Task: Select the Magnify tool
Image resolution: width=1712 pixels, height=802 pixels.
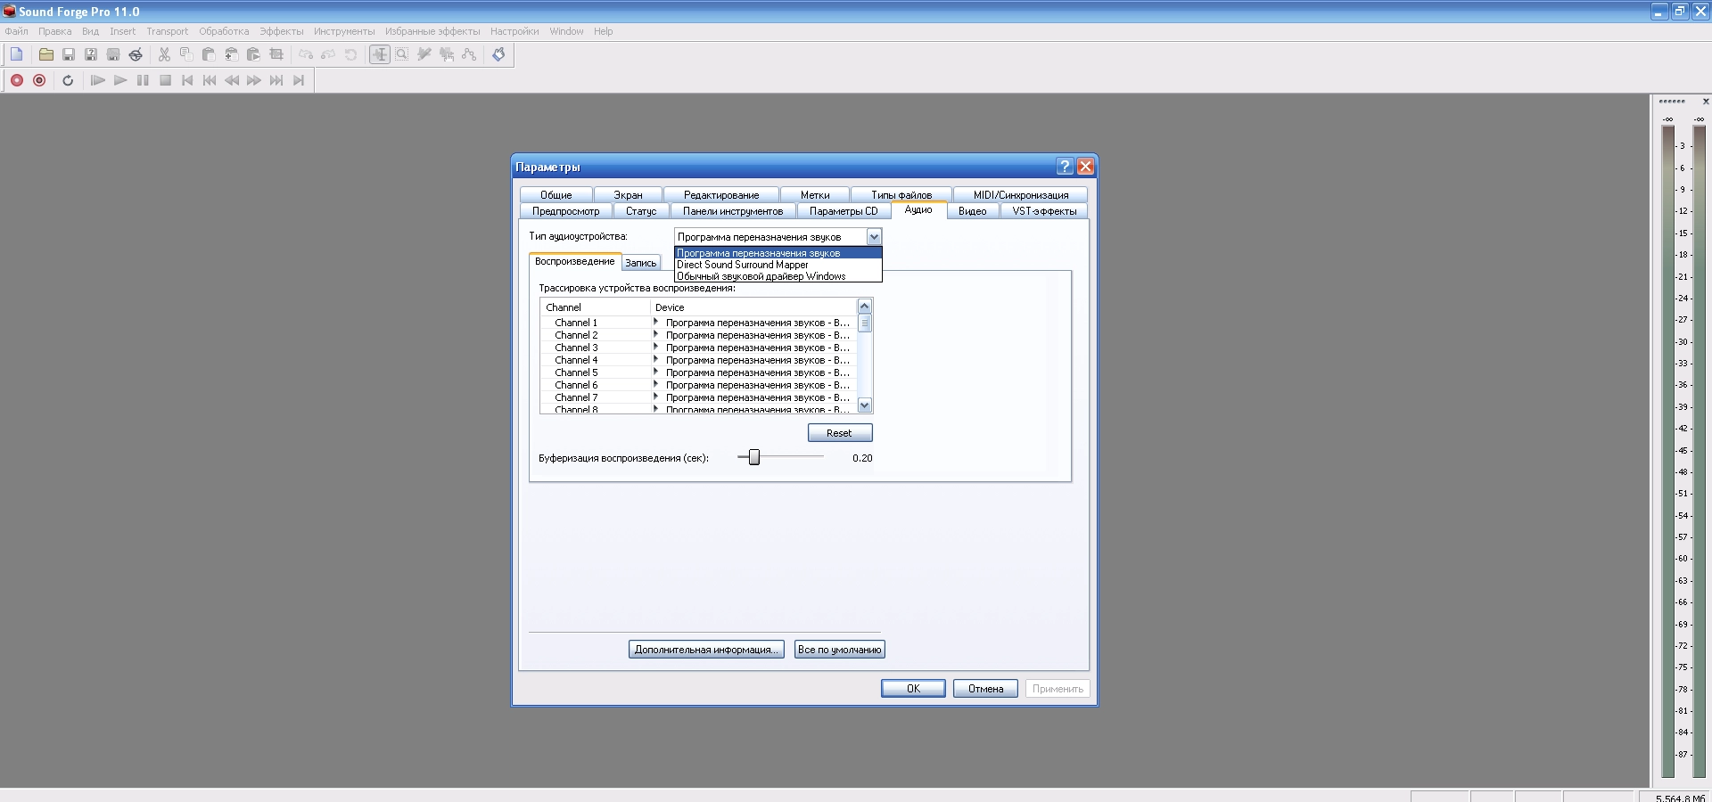Action: pos(402,54)
